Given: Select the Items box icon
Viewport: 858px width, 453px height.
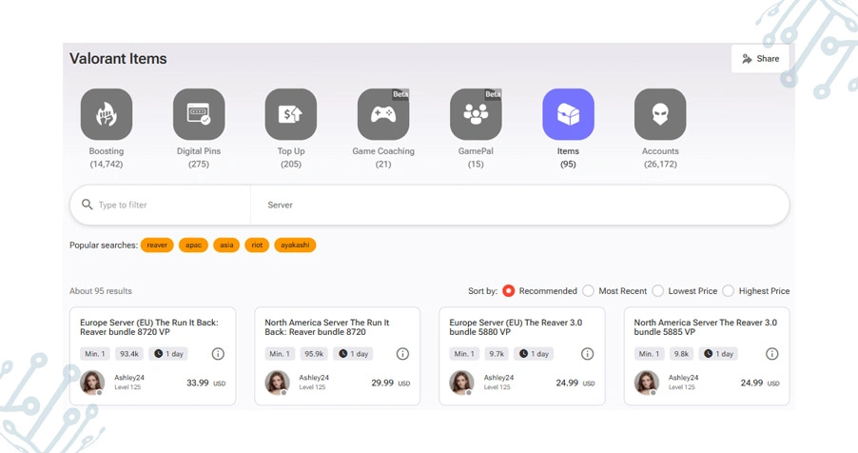Looking at the screenshot, I should click(568, 115).
